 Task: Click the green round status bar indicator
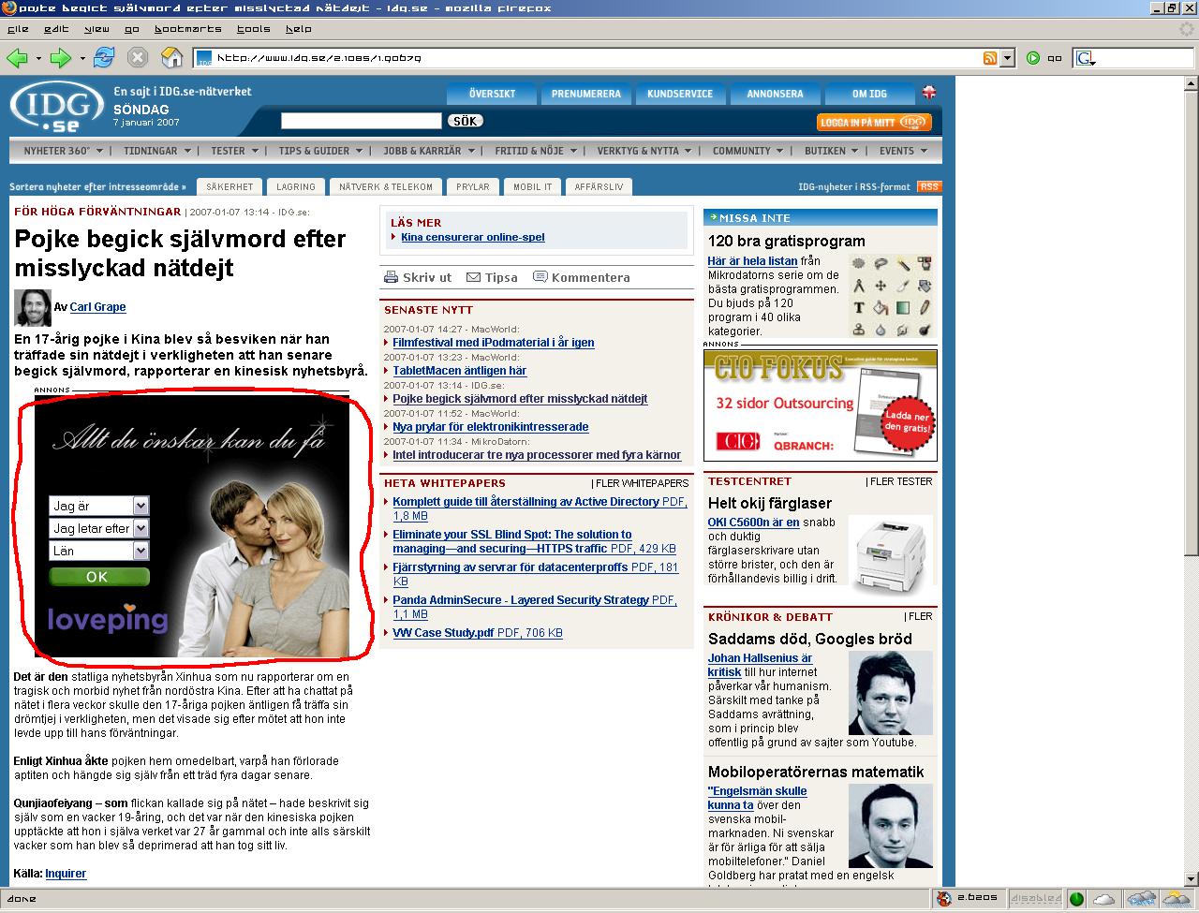click(x=1076, y=899)
